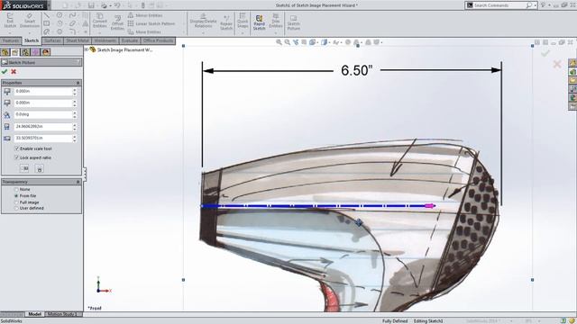The height and width of the screenshot is (324, 577).
Task: Click Zoom to Fit in view toolbar
Action: [279, 42]
